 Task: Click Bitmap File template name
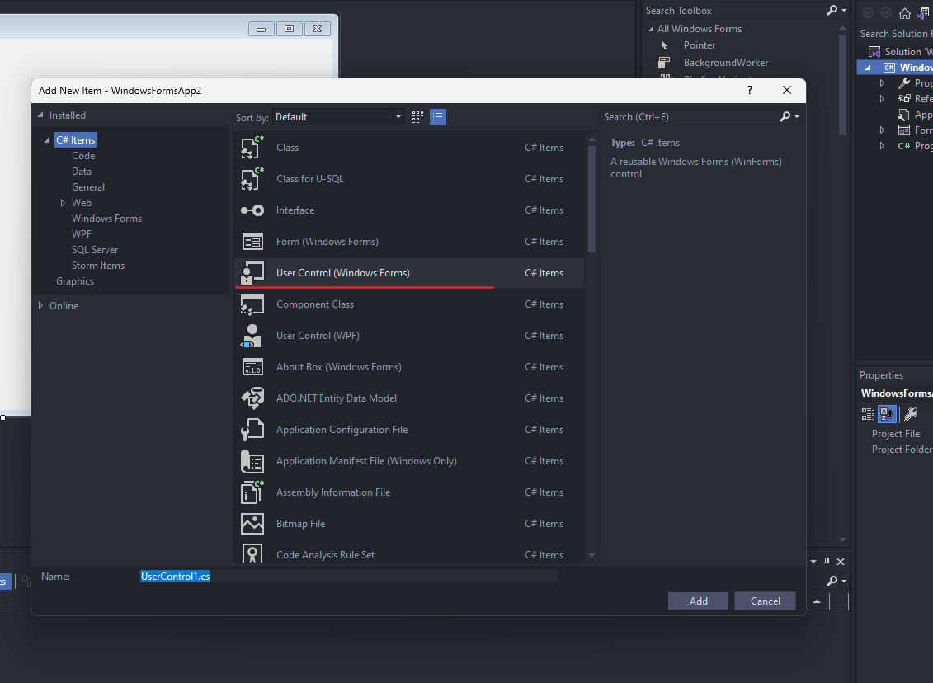click(x=300, y=524)
